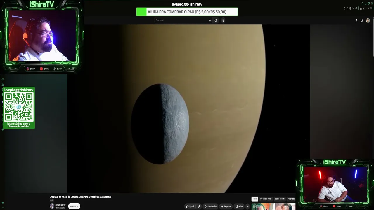374x210 pixels.
Task: Open the Sacani Verso channel avatar
Action: (x=52, y=206)
